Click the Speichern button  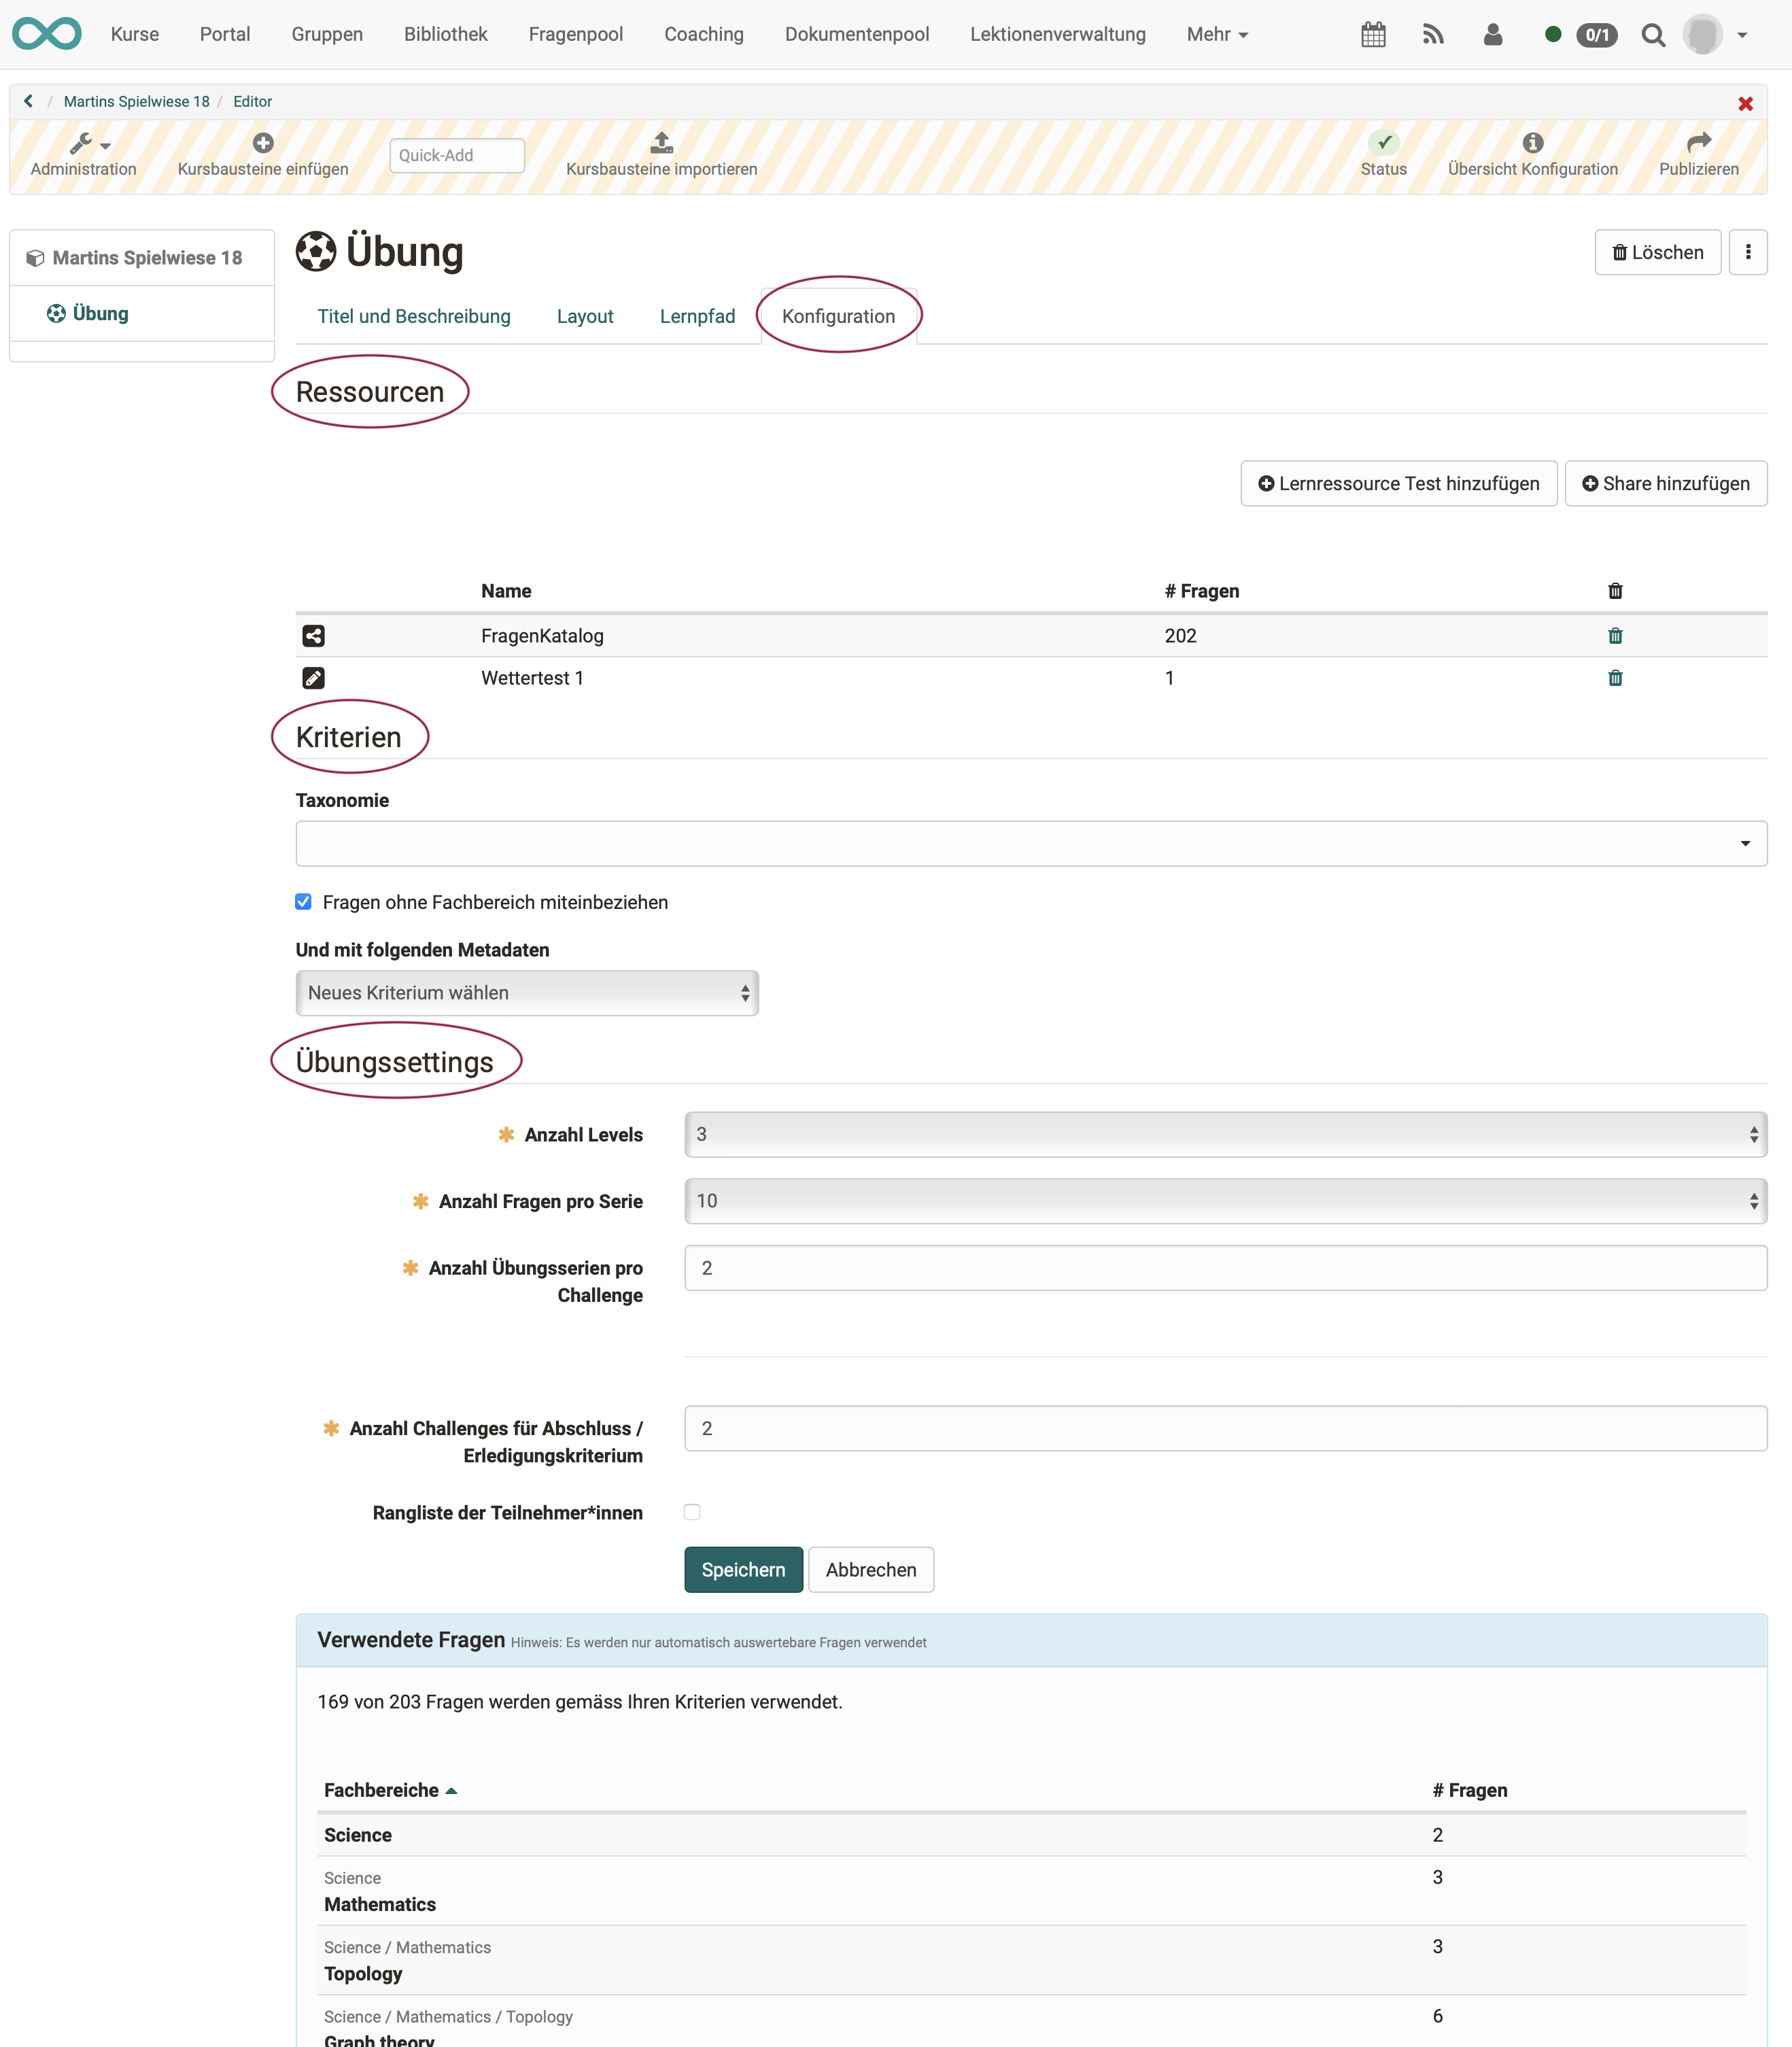[743, 1570]
